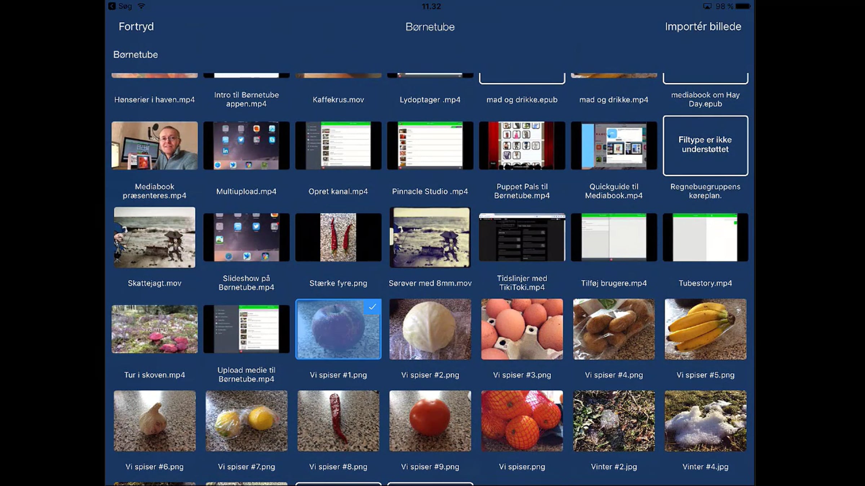
Task: Tap the Wi-Fi status icon
Action: click(x=142, y=6)
